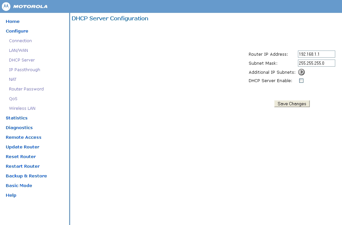Open the Diagnostics section
Screen dimensions: 342x225
(19, 128)
